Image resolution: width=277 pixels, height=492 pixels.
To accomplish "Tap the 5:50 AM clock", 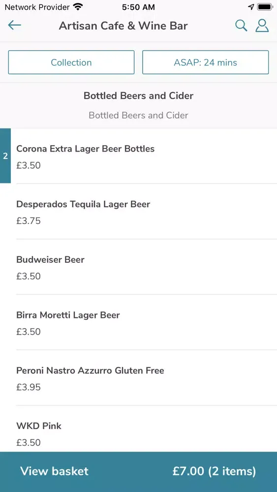I will 138,7.
